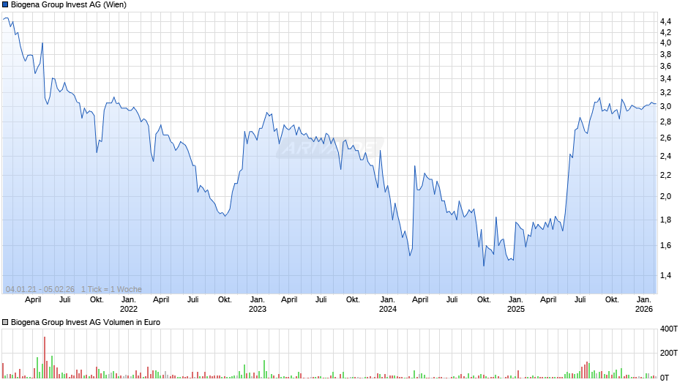Click the 4,2 price axis label
The height and width of the screenshot is (385, 688).
click(x=665, y=32)
